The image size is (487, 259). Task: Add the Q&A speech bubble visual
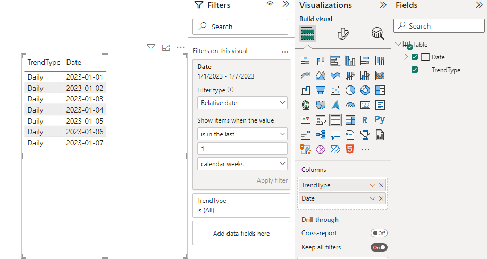point(335,135)
